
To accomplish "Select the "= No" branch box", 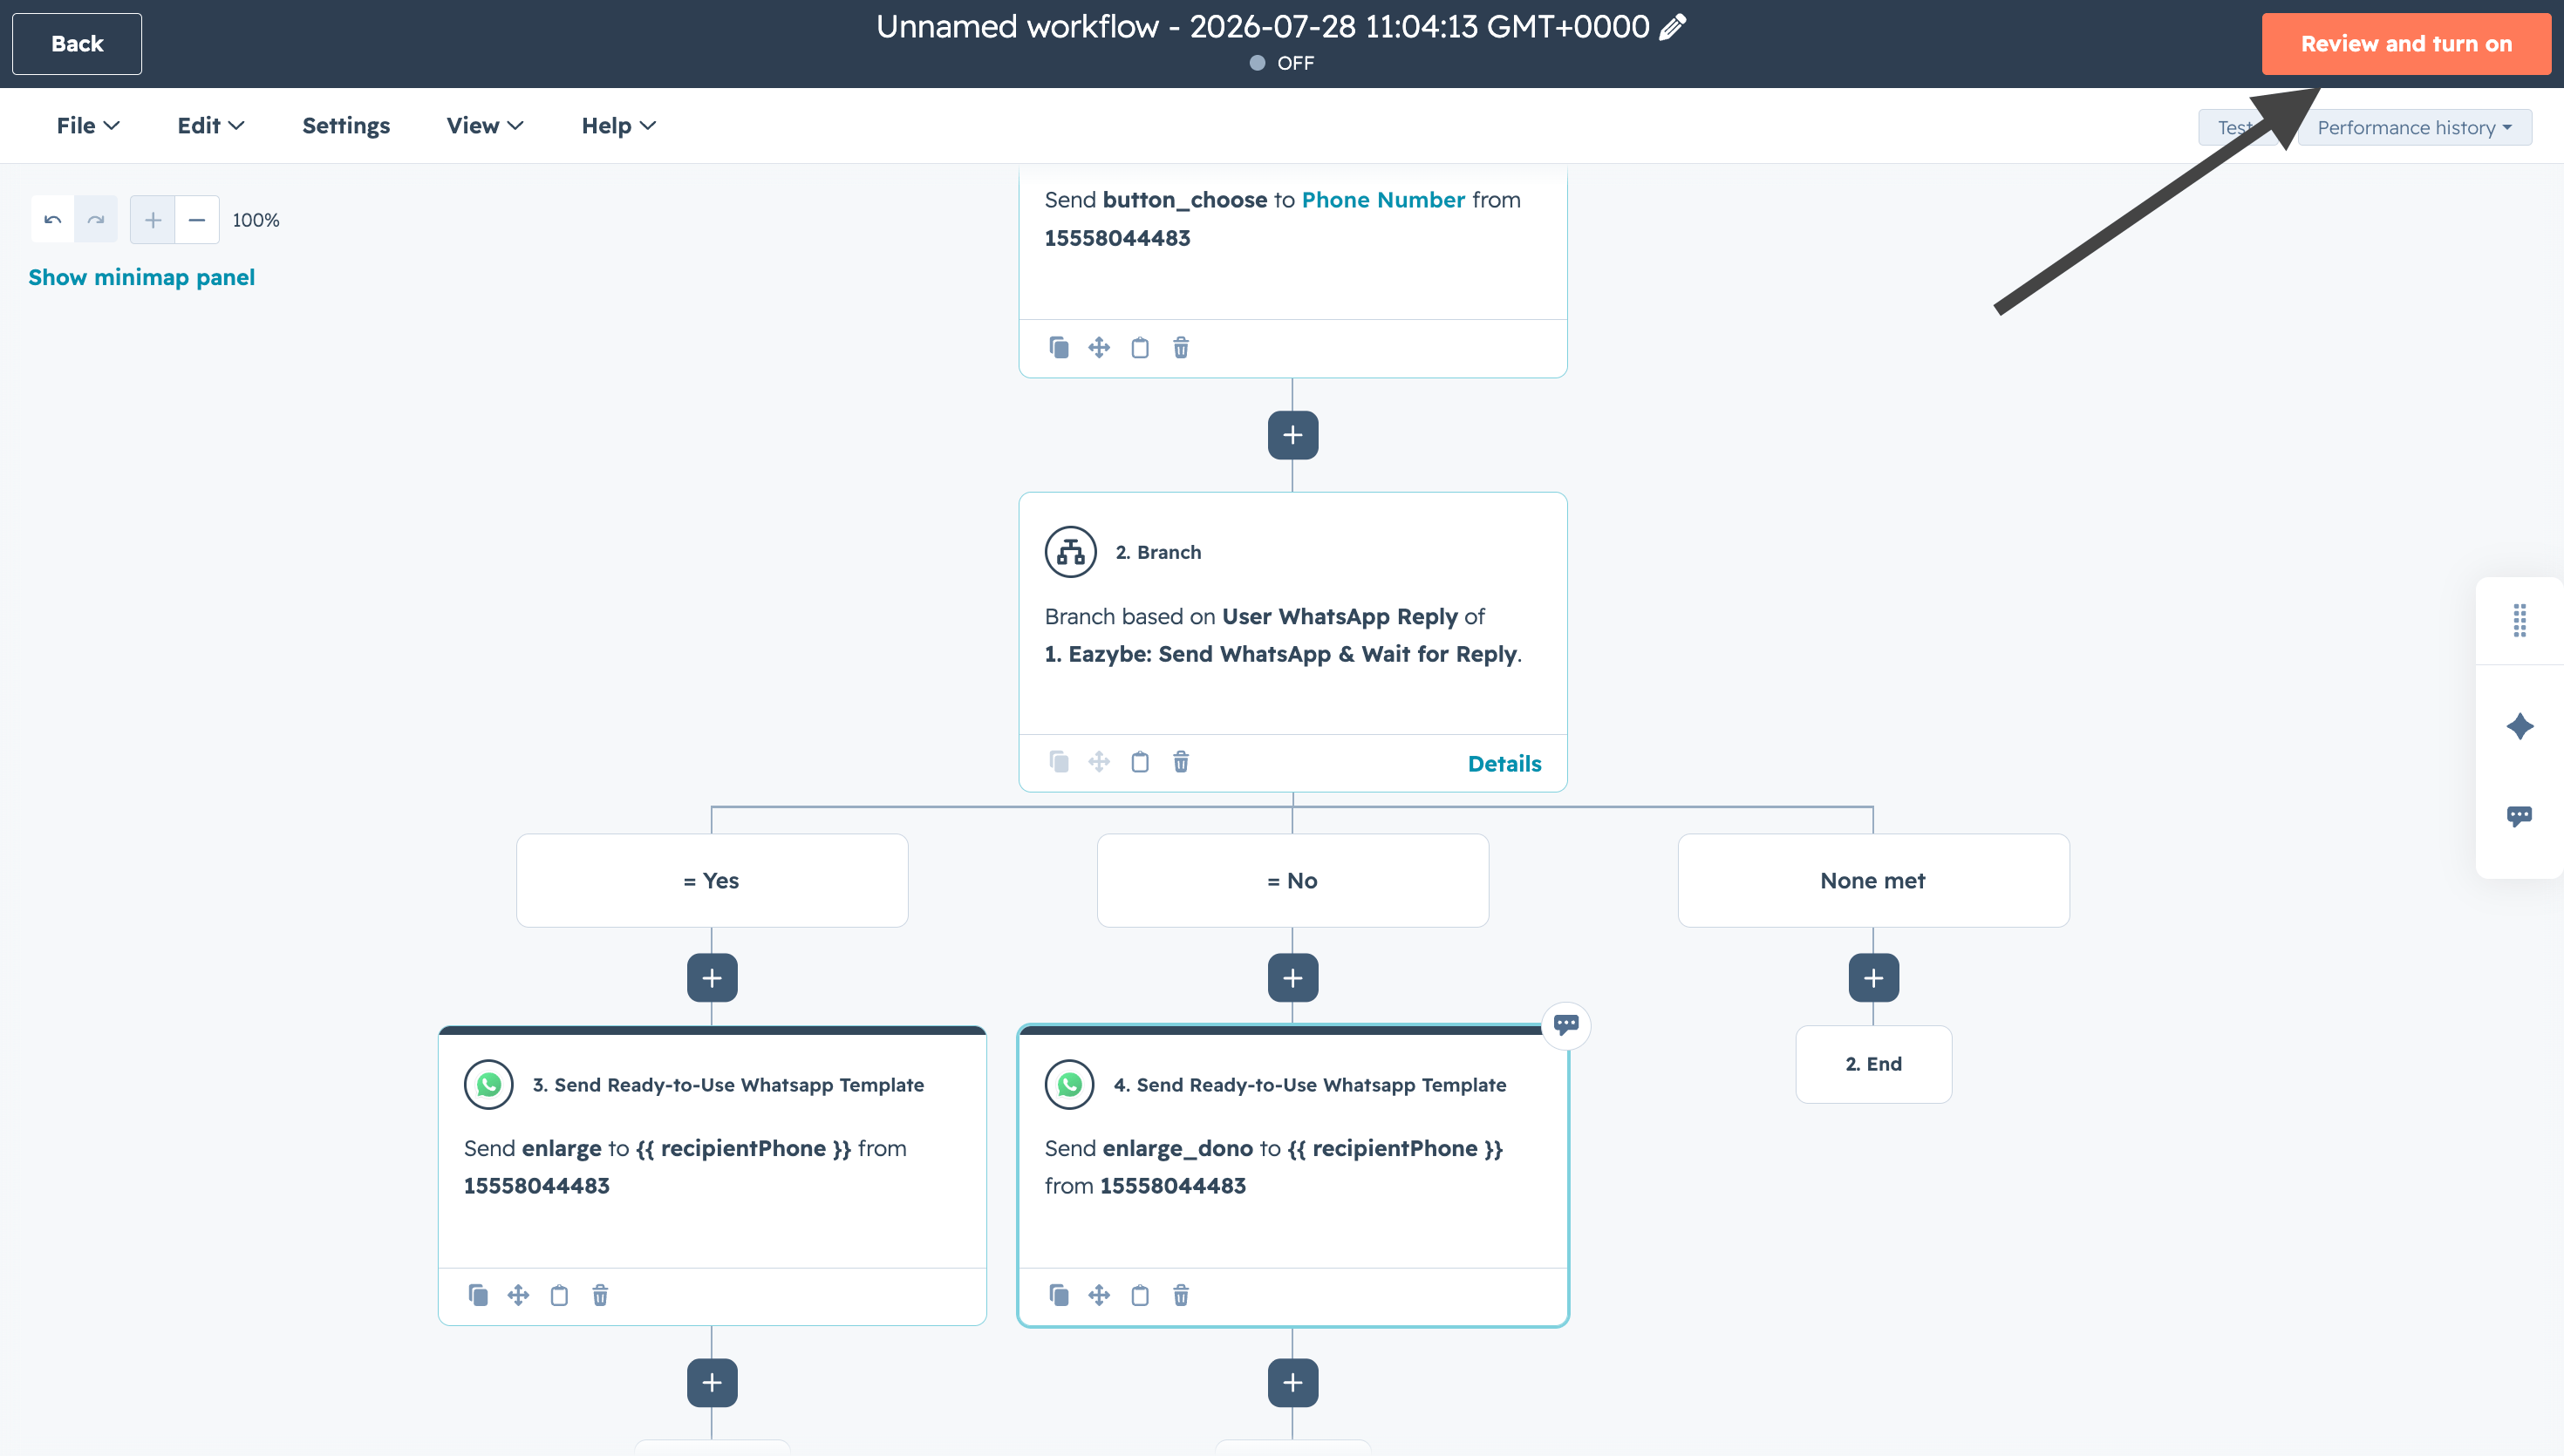I will pos(1293,881).
